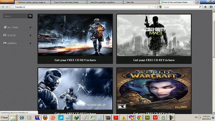The width and height of the screenshot is (215, 121).
Task: Open the bookmarks menu icon beside Home
Action: click(211, 7)
